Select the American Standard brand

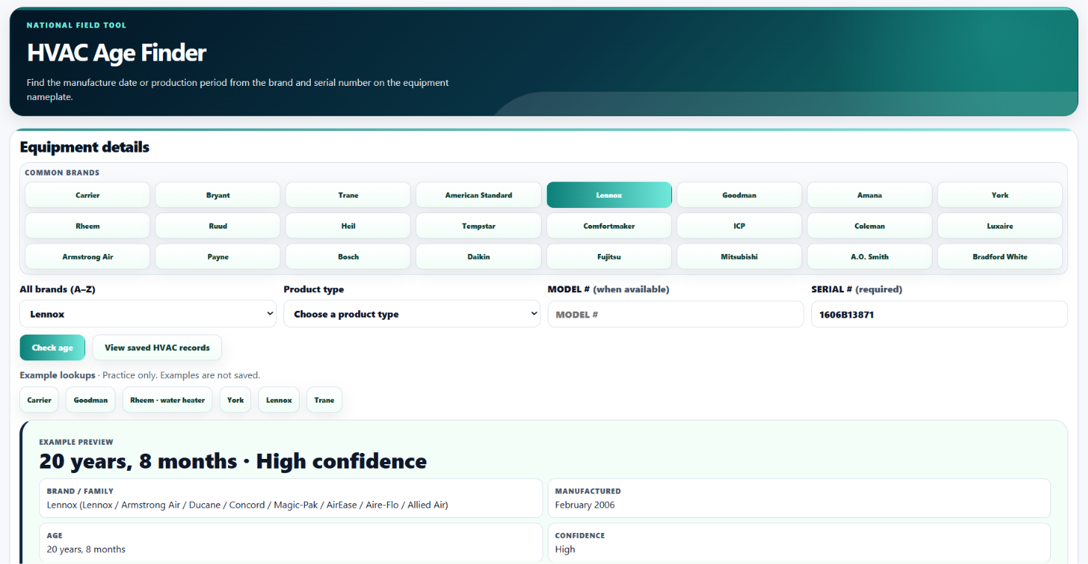click(478, 195)
